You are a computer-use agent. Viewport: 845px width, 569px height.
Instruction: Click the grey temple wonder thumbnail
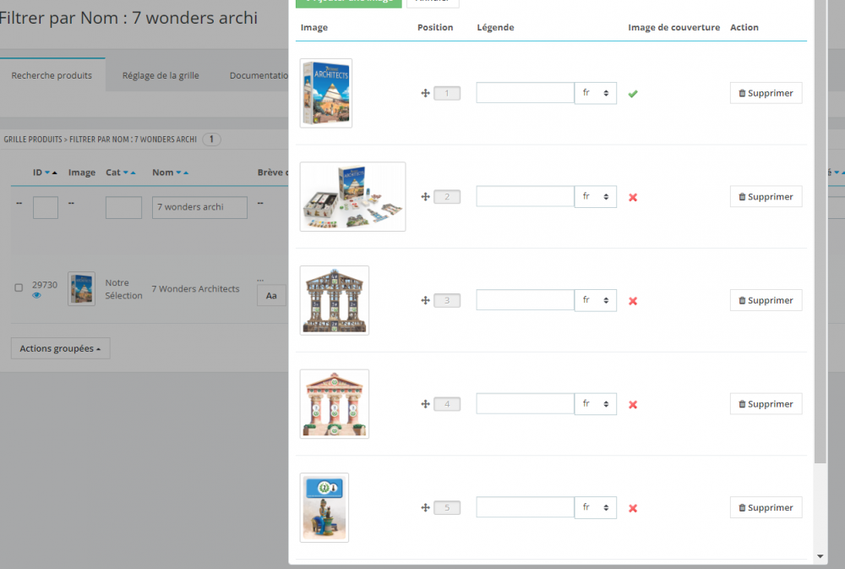(x=334, y=300)
